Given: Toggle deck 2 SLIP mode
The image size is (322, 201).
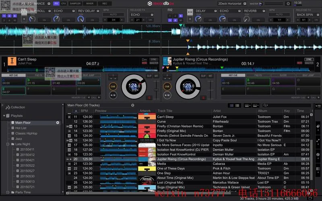Looking at the screenshot, I should click(x=203, y=76).
